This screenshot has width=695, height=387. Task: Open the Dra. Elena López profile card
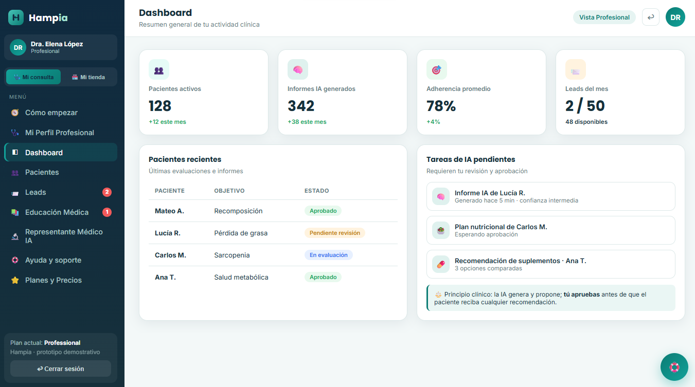tap(61, 47)
